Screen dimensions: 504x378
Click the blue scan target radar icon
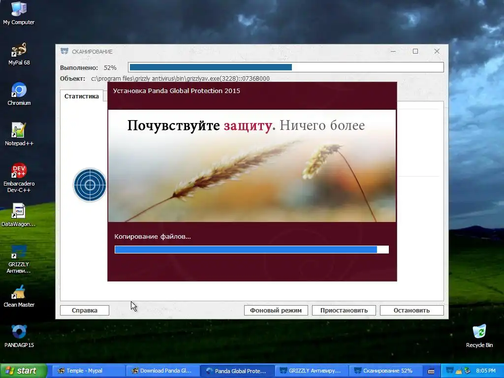coord(90,185)
